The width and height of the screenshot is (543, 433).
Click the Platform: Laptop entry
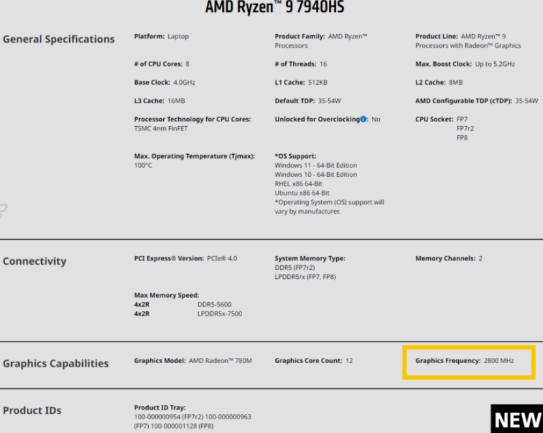tap(161, 37)
